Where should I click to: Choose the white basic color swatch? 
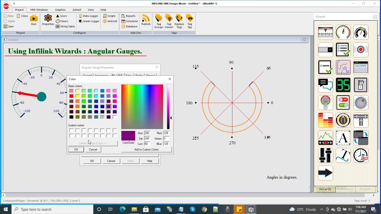(x=115, y=117)
